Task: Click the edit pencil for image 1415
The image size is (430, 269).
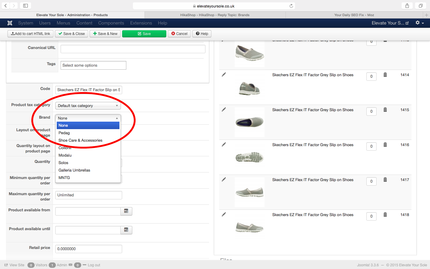Action: coord(224,109)
